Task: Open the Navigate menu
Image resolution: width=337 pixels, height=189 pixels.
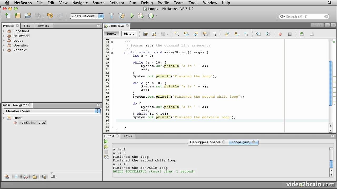Action: pyautogui.click(x=80, y=3)
